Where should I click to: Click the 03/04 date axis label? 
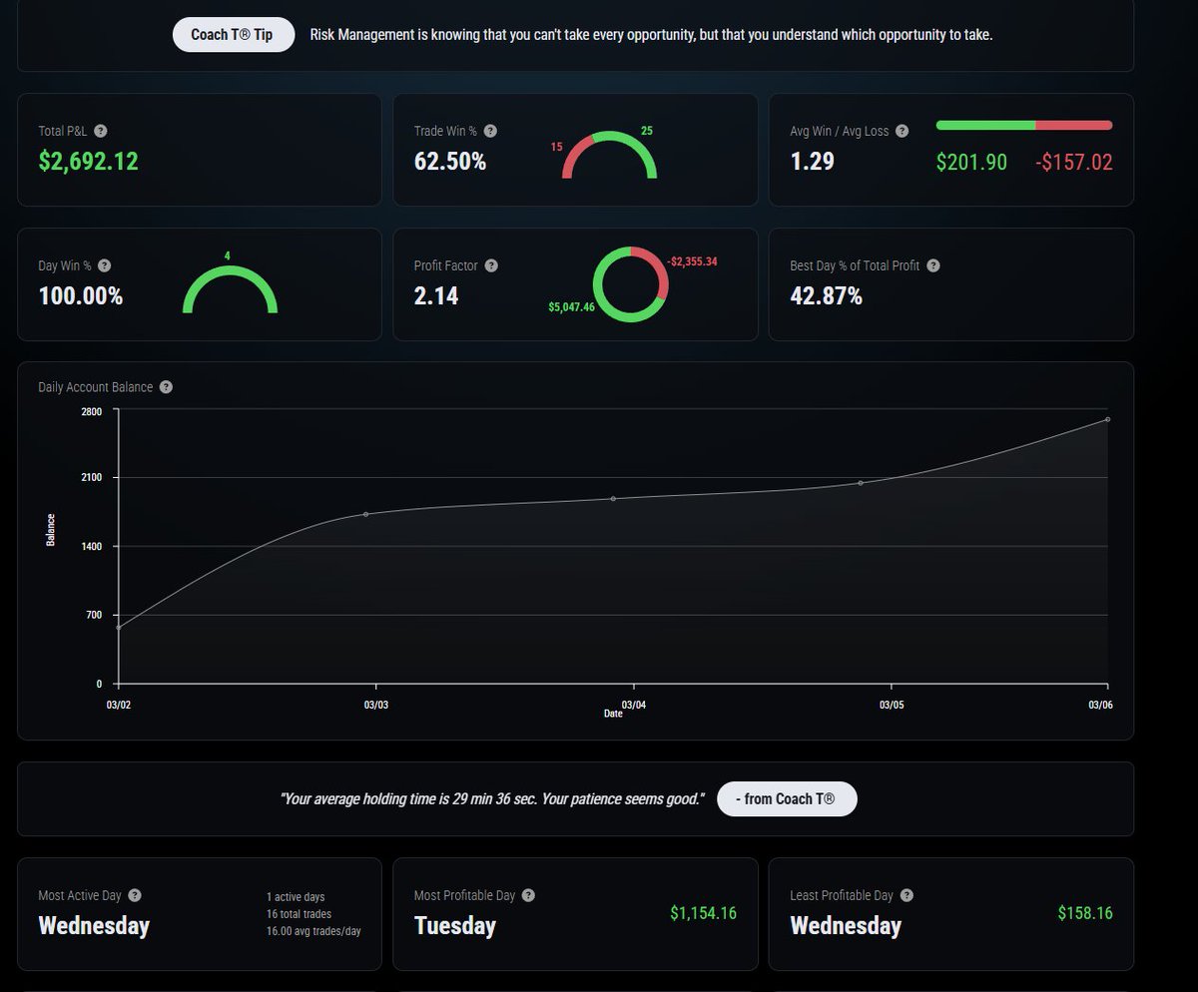coord(633,705)
